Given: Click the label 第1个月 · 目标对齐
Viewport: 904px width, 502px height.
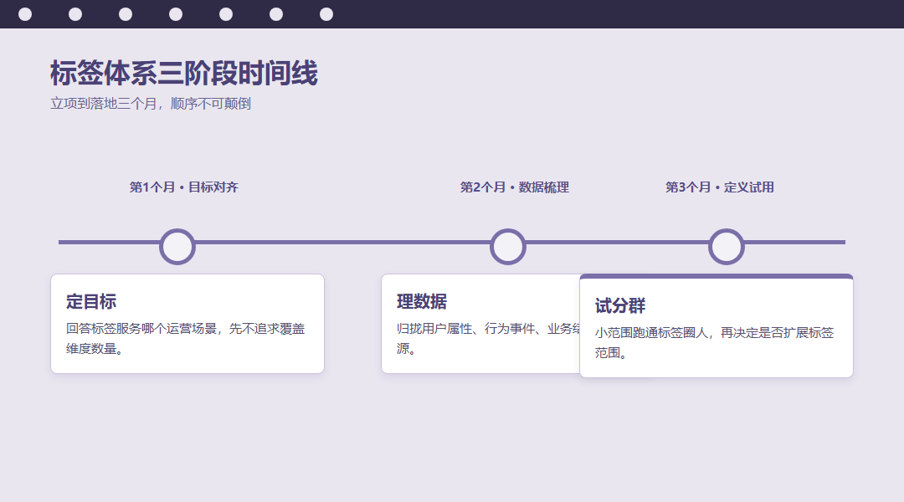Looking at the screenshot, I should click(x=184, y=187).
